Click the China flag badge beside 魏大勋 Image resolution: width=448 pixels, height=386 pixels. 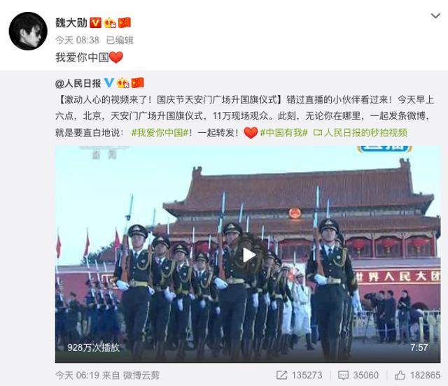point(125,23)
